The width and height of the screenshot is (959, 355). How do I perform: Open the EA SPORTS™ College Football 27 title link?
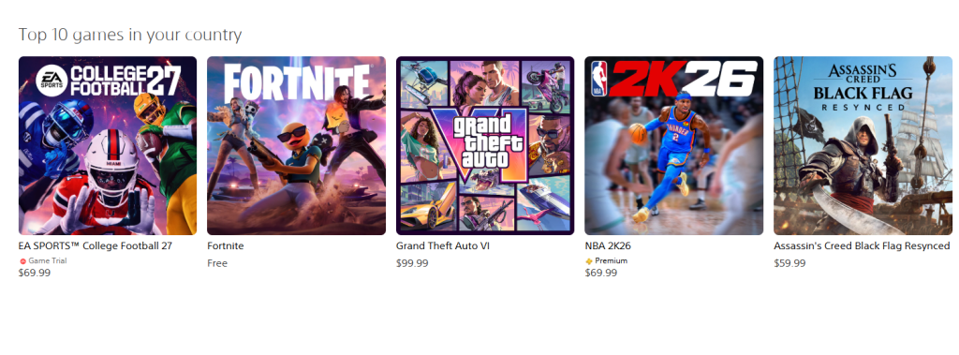click(x=96, y=246)
